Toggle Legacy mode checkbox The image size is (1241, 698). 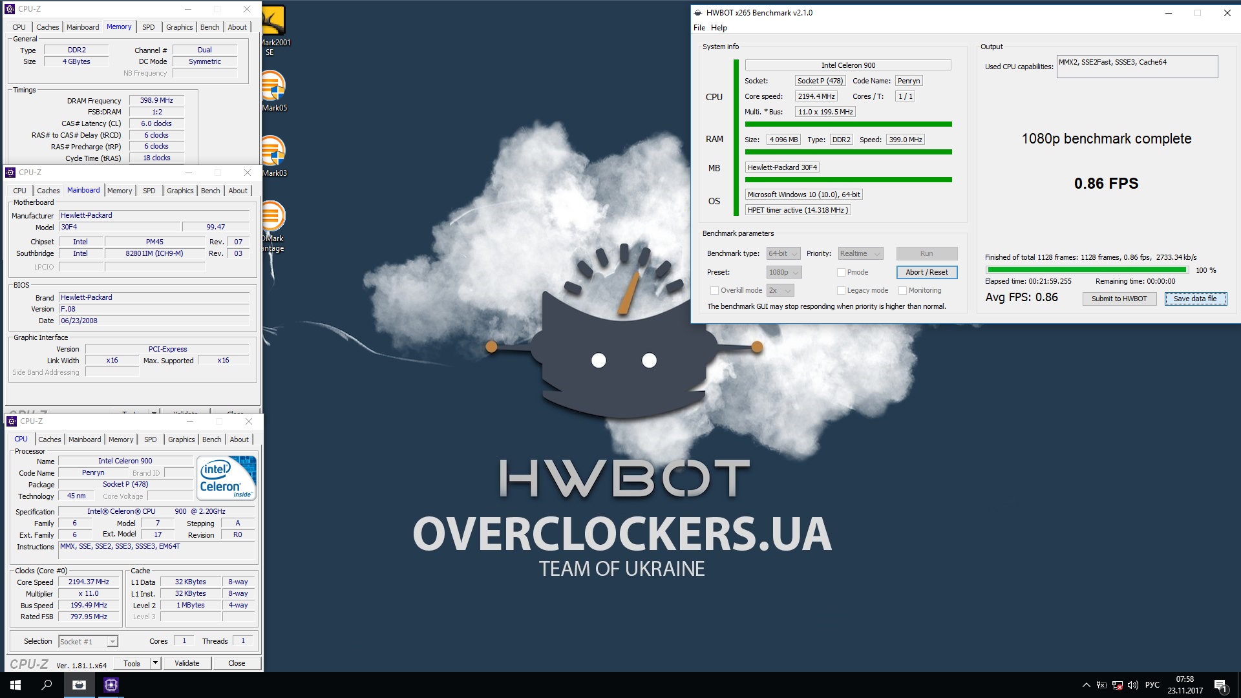tap(841, 290)
